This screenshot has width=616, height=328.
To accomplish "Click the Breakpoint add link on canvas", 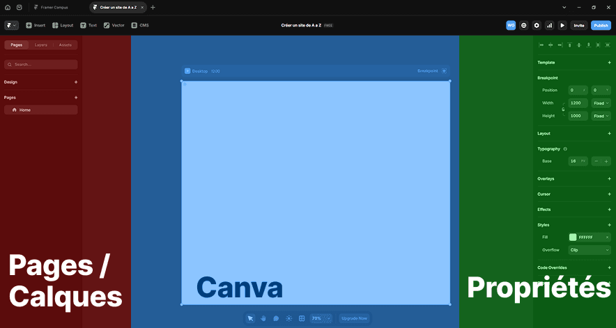I will (432, 71).
